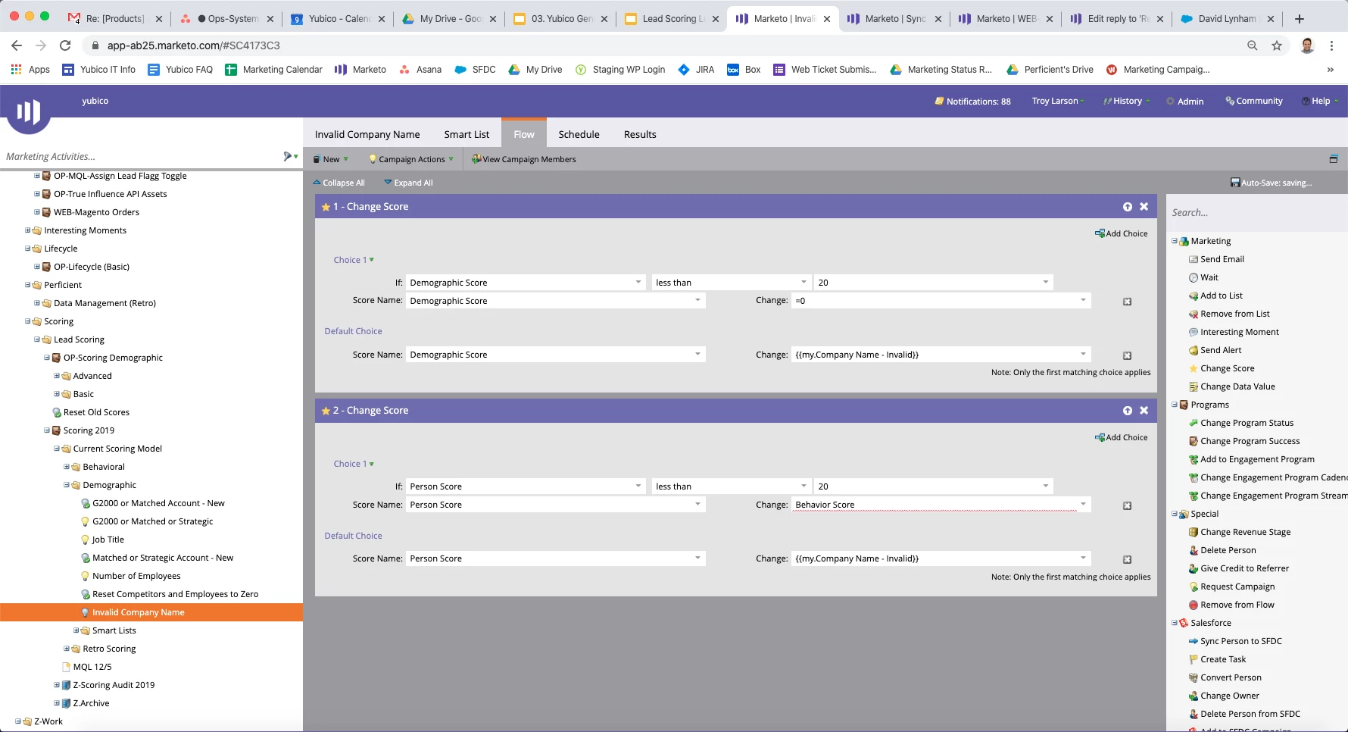Click the Send Email flow action icon
This screenshot has width=1348, height=732.
click(x=1194, y=259)
